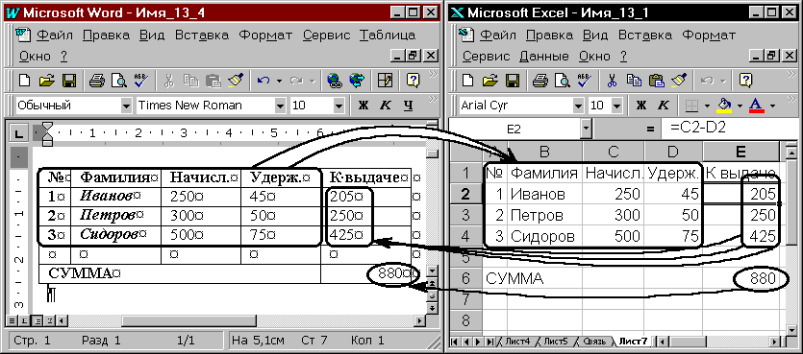Select Excel row 3 header

465,215
